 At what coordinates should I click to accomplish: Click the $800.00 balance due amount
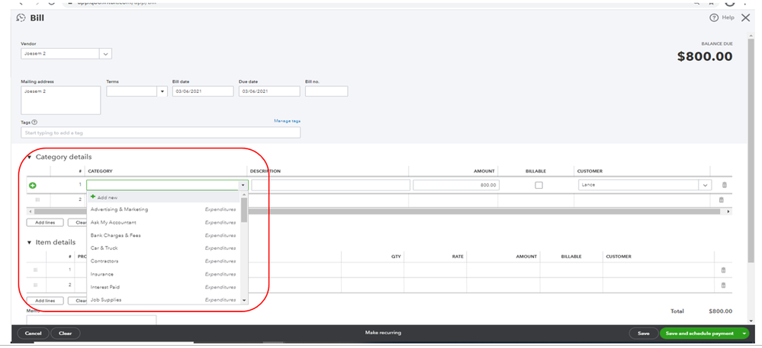(x=705, y=56)
